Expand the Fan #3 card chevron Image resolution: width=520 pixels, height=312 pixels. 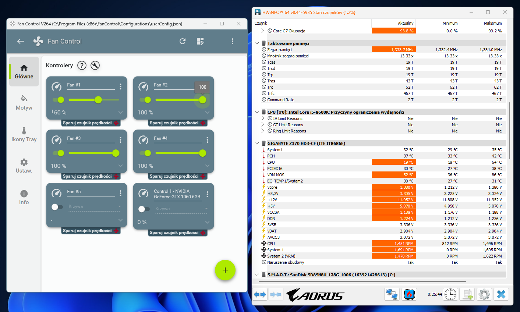pyautogui.click(x=120, y=166)
